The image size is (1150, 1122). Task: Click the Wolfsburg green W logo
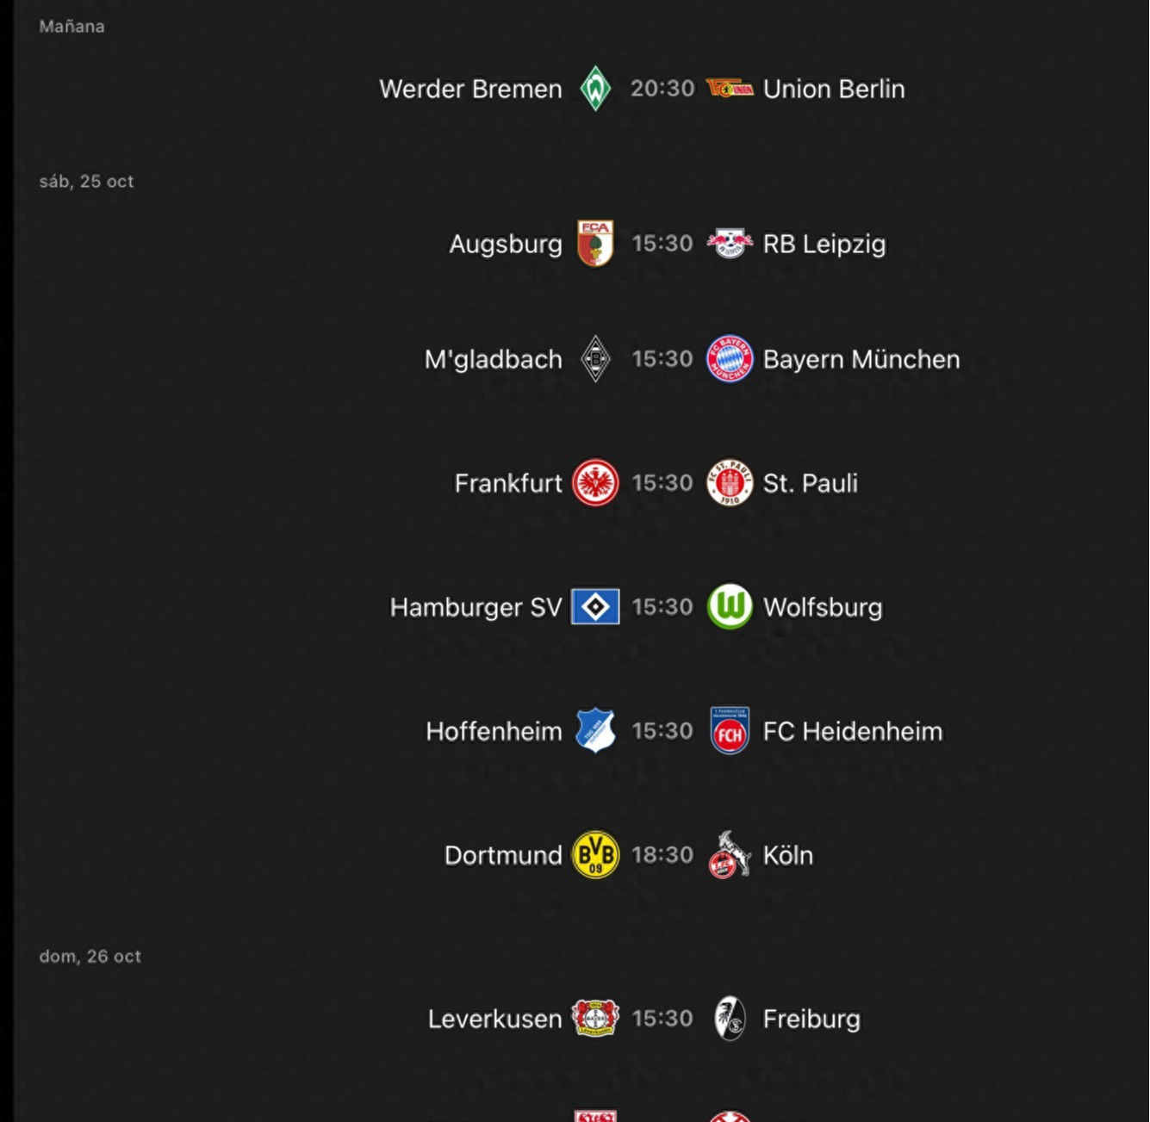[x=730, y=606]
